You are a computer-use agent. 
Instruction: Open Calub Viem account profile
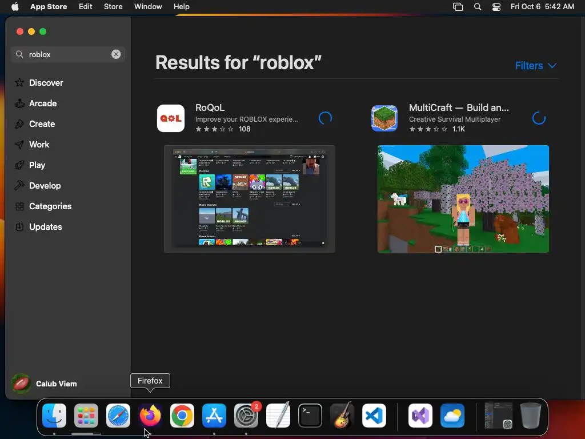point(44,384)
